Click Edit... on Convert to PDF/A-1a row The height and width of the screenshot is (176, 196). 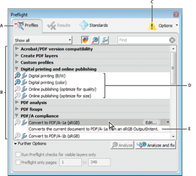coord(151,122)
